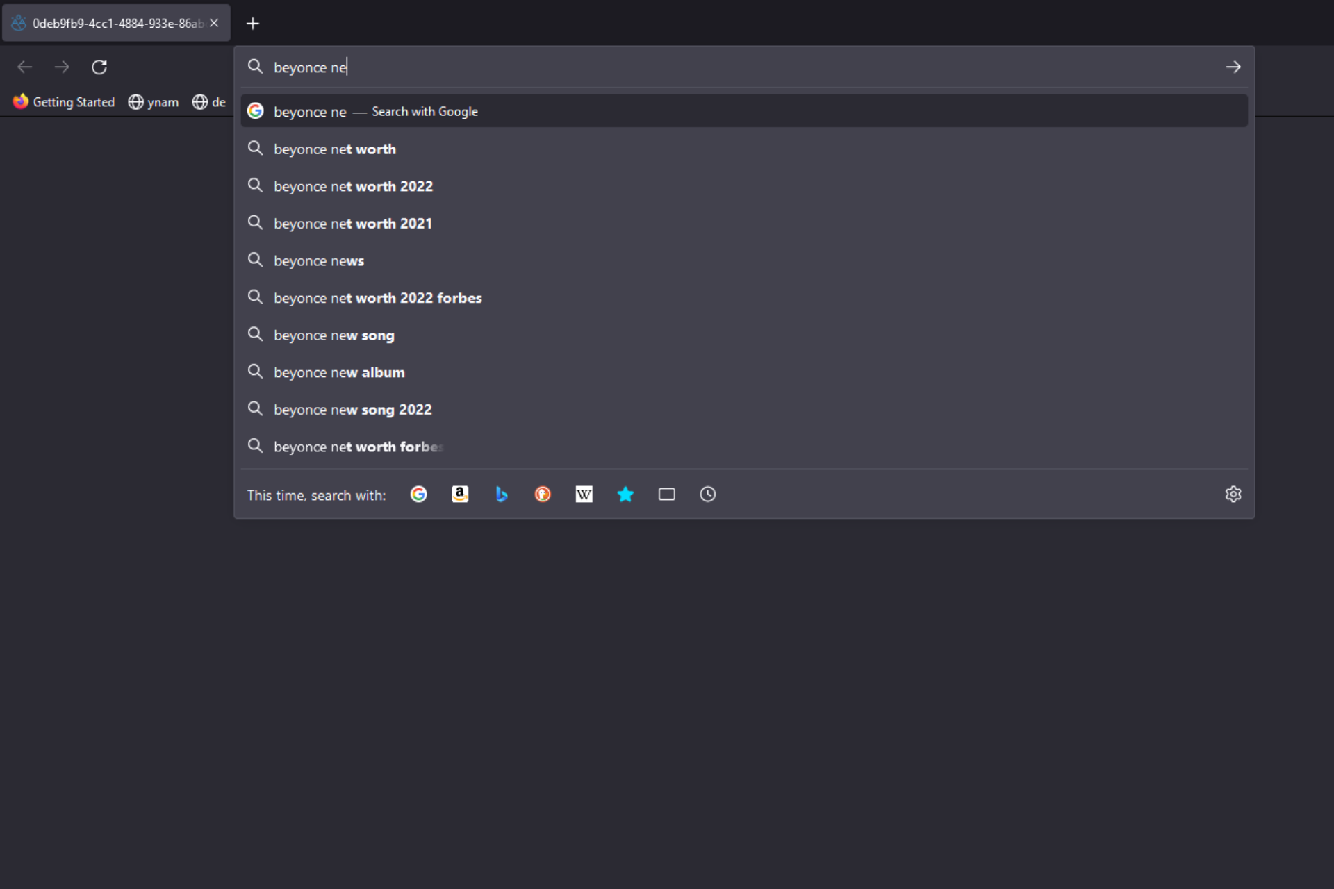Search this time with Google icon
Image resolution: width=1334 pixels, height=889 pixels.
click(x=418, y=495)
